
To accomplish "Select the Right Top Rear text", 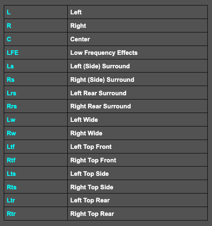I will [x=92, y=214].
